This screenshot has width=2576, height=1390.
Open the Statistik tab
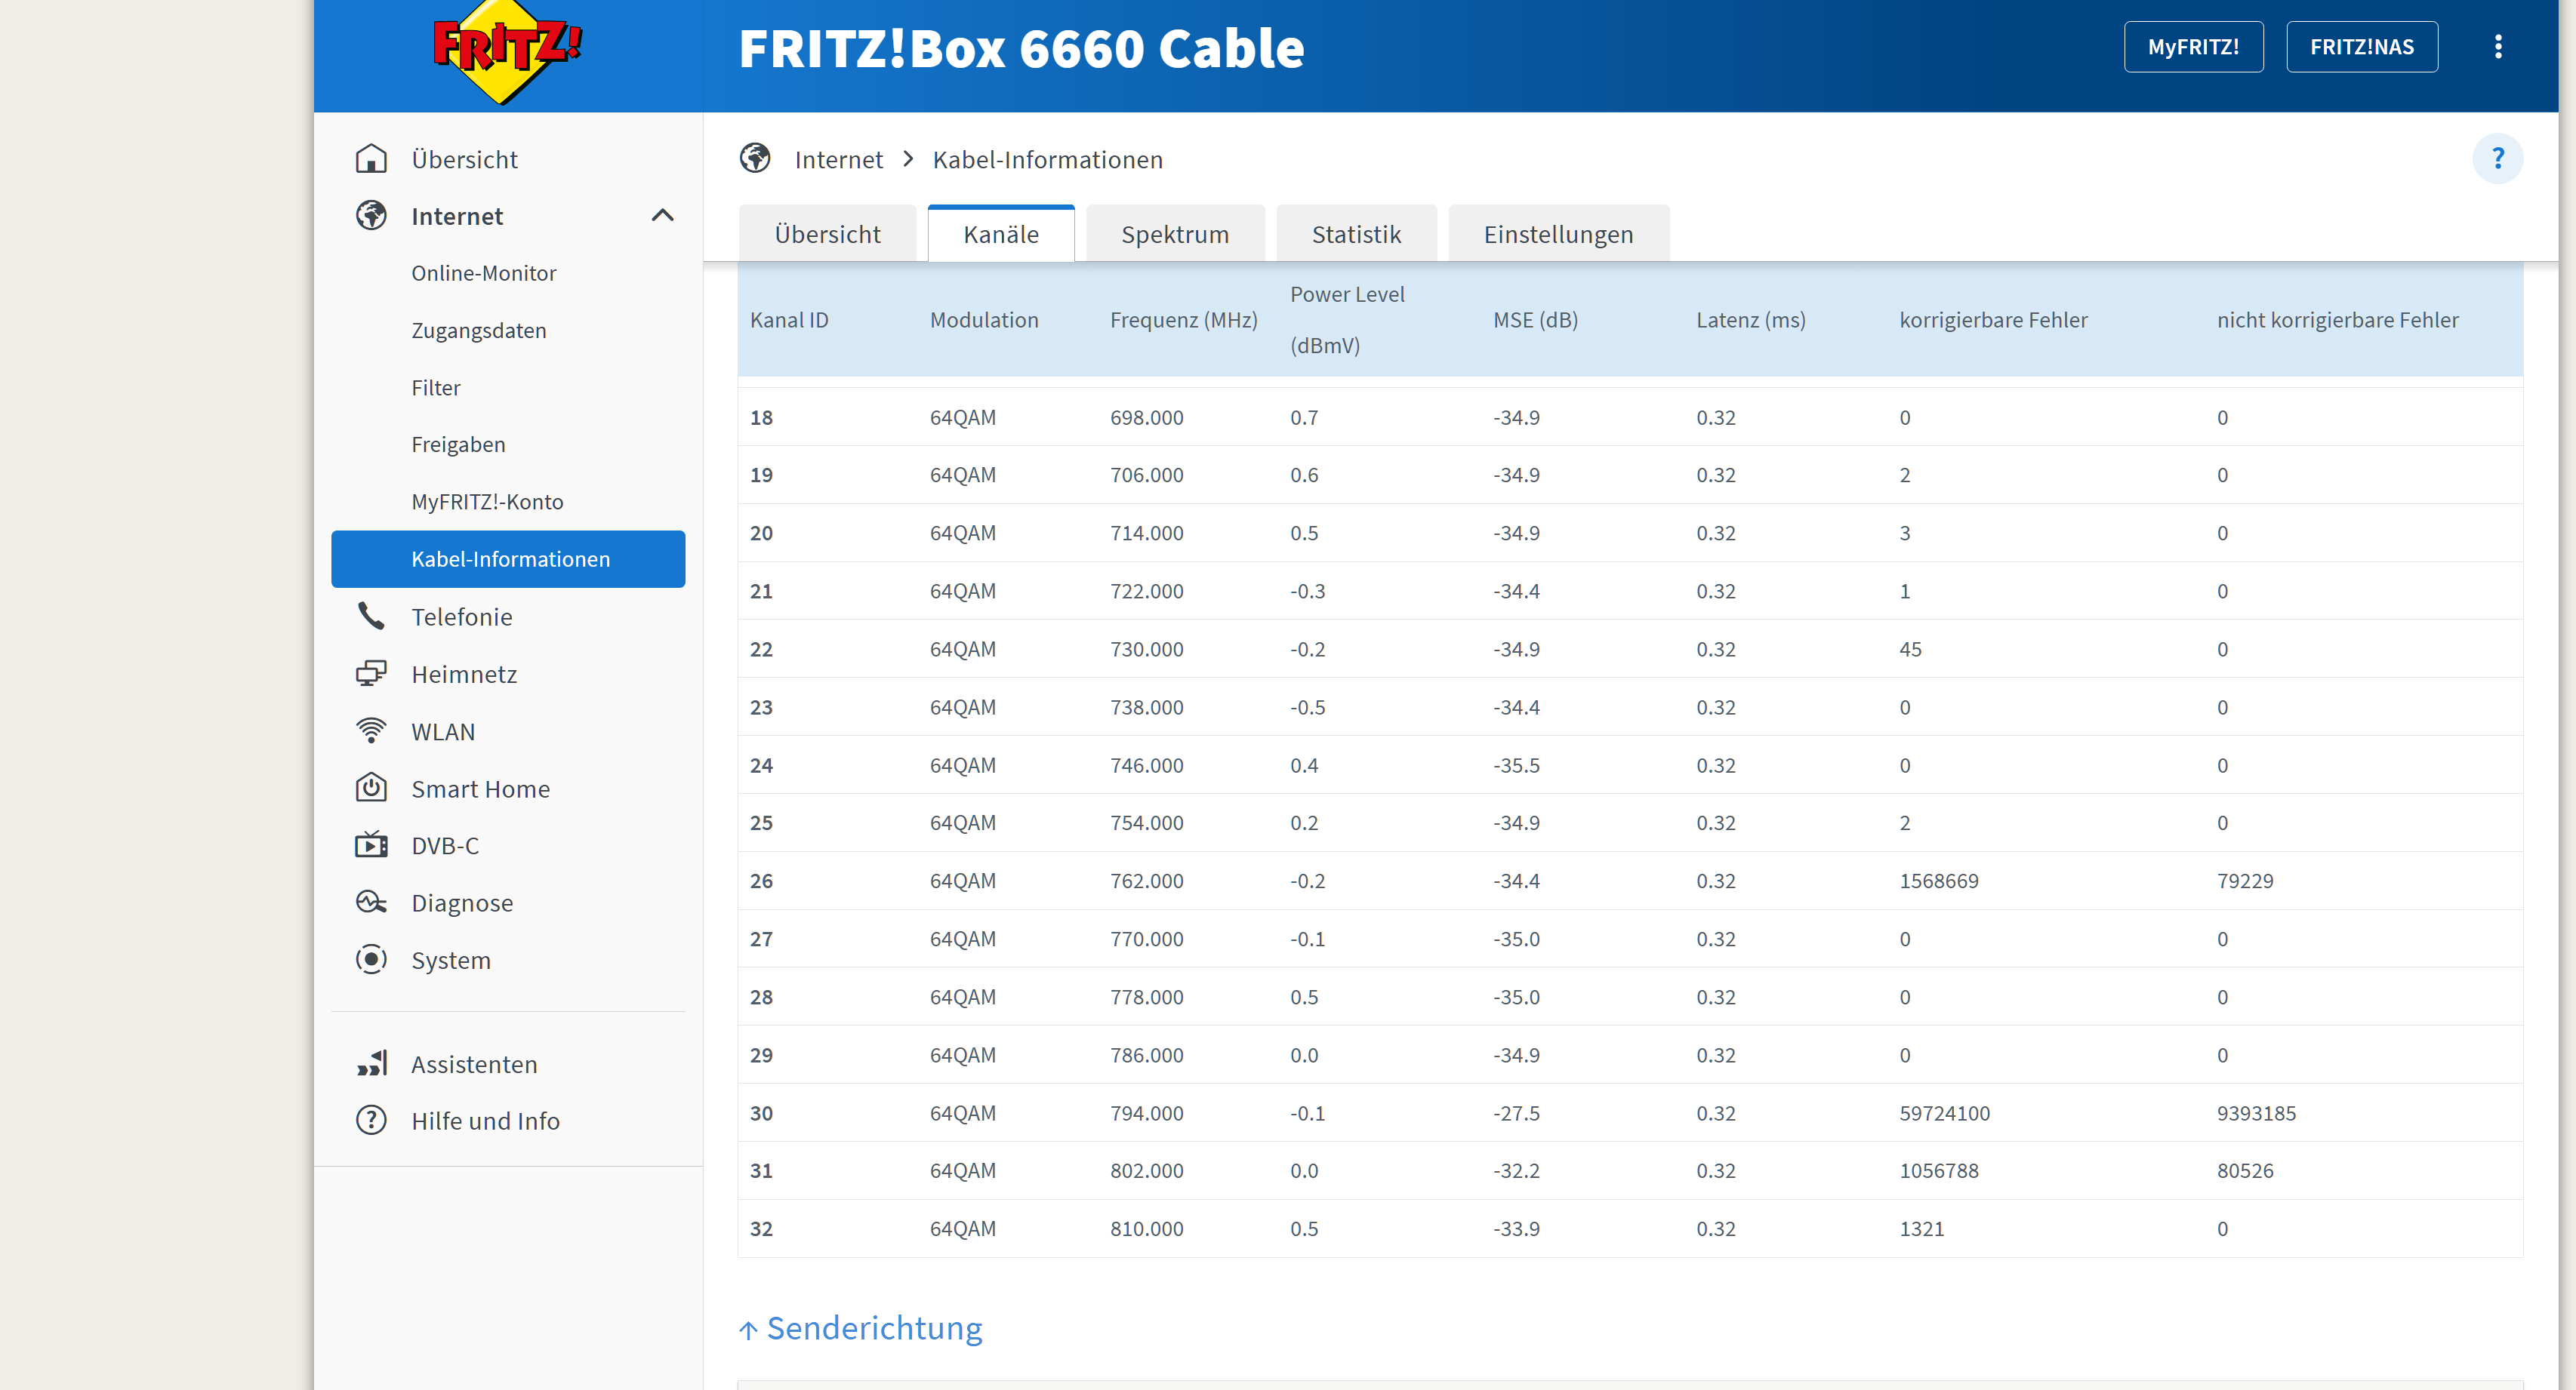click(1356, 234)
